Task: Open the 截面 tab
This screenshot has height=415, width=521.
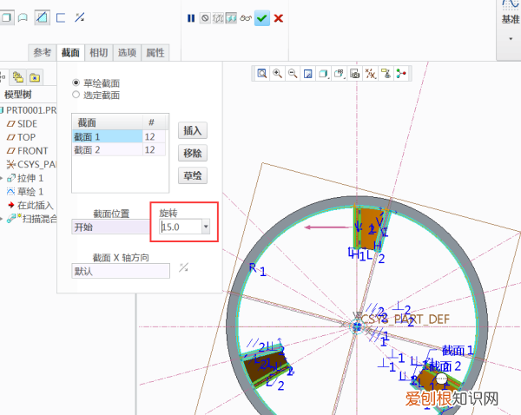Action: point(70,52)
